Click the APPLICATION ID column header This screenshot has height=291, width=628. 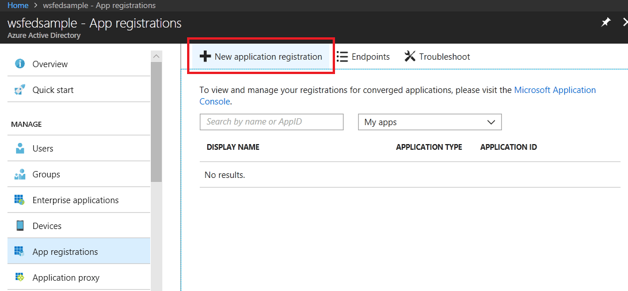click(x=509, y=148)
